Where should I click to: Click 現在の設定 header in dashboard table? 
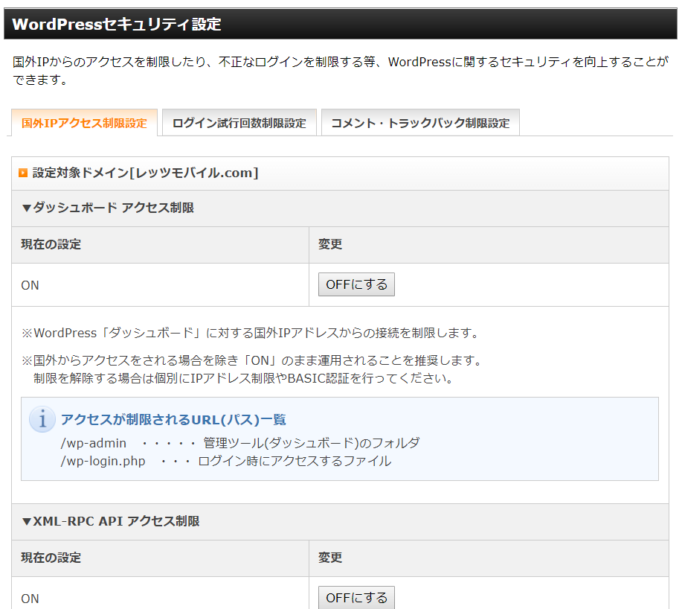(x=51, y=244)
